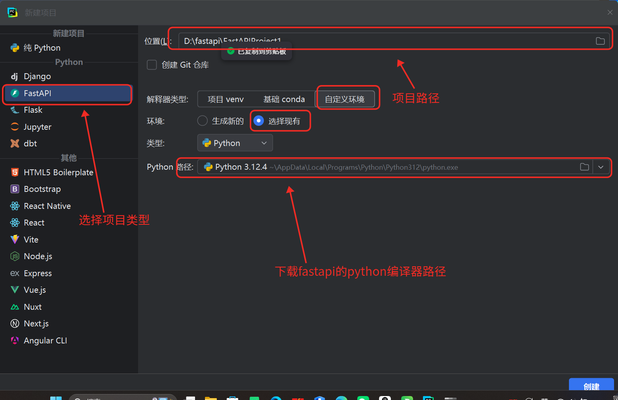Click the PyCharm logo in title bar
This screenshot has width=618, height=400.
(x=12, y=12)
